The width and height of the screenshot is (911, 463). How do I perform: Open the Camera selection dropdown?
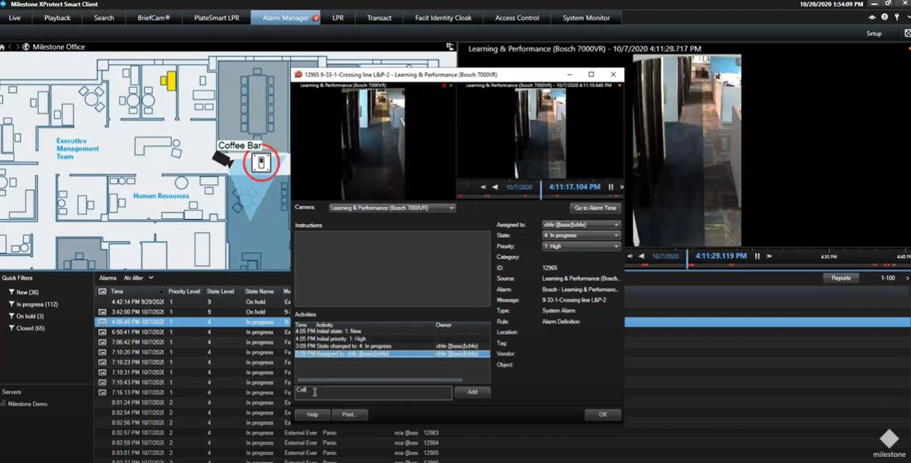coord(392,208)
